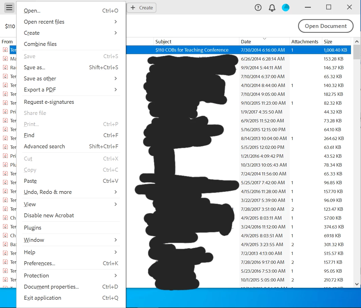Click the blue account avatar icon
361x308 pixels.
pos(285,8)
